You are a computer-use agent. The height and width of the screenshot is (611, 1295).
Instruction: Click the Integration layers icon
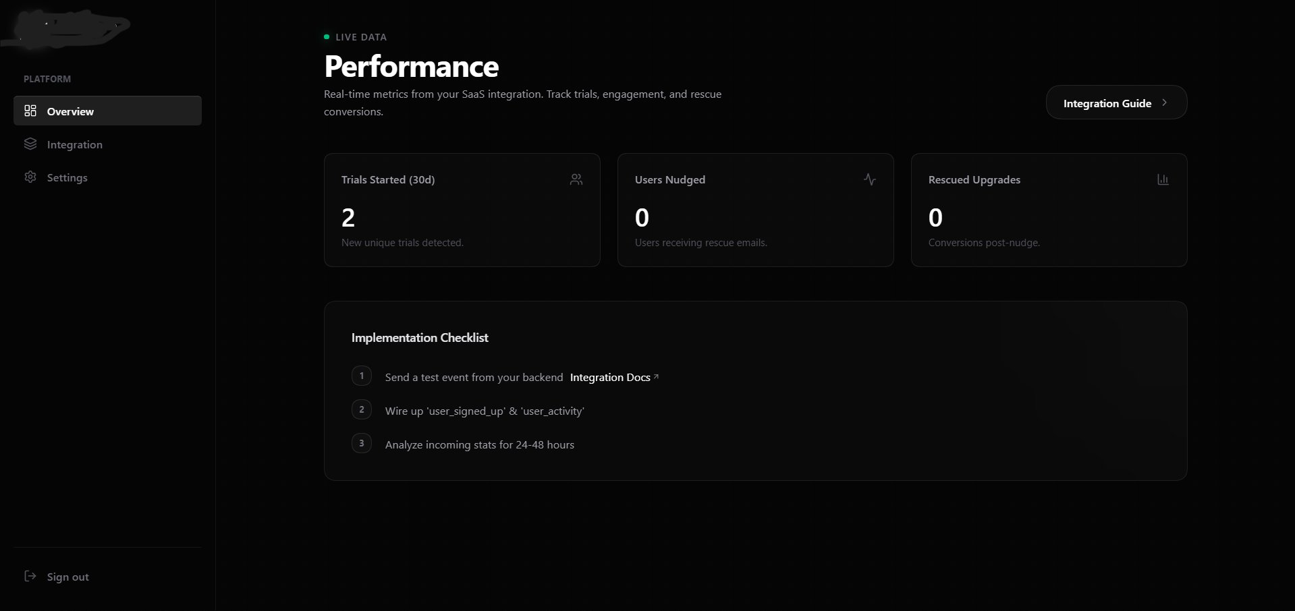30,144
